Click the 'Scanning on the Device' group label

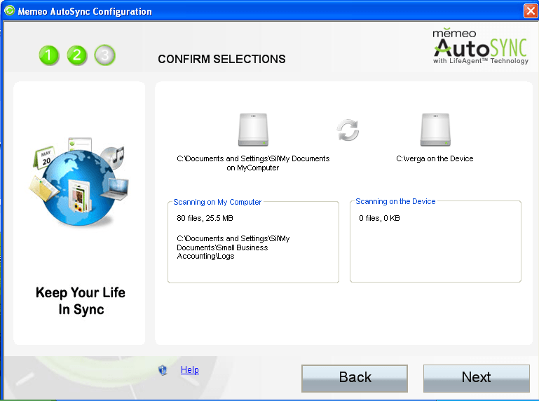(395, 201)
